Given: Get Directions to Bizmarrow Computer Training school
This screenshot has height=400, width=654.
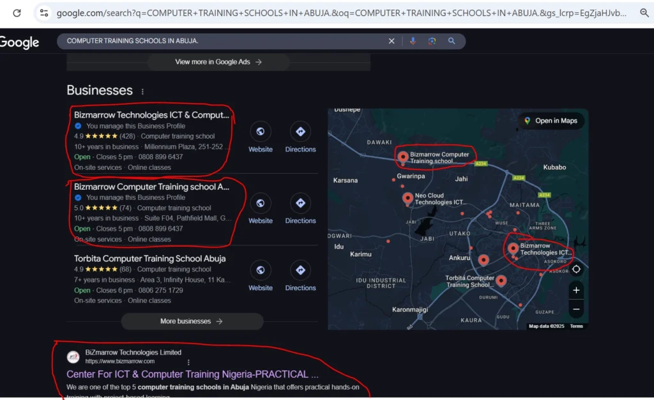Looking at the screenshot, I should coord(300,209).
